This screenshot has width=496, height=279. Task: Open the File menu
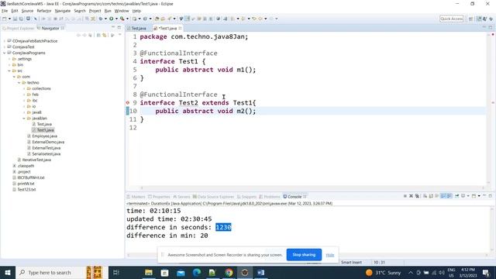(x=5, y=11)
